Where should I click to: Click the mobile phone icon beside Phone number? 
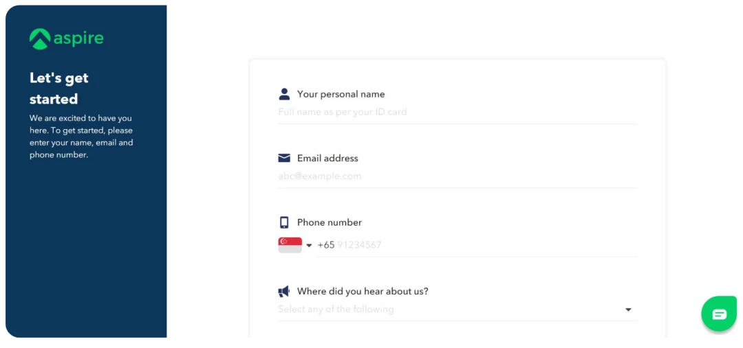(x=284, y=222)
